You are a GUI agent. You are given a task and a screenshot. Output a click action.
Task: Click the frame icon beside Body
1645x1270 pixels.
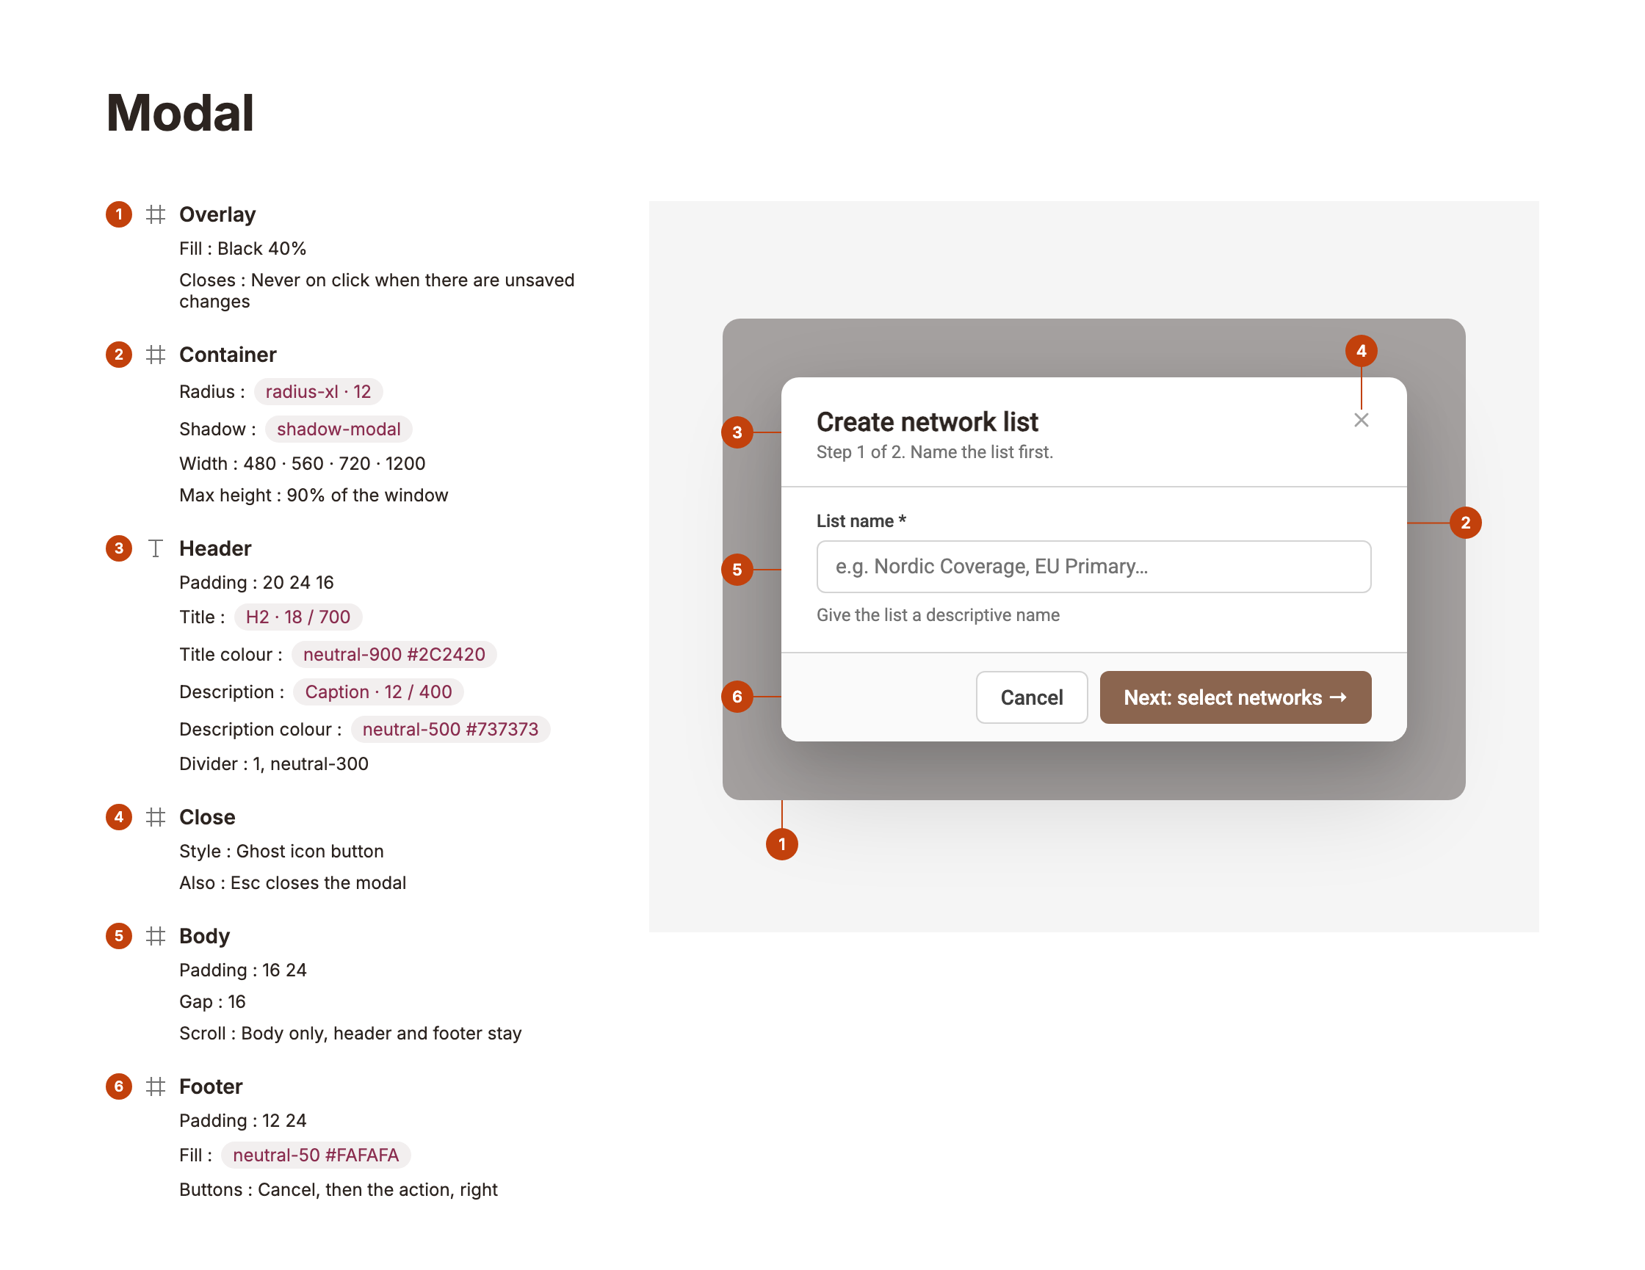coord(156,936)
